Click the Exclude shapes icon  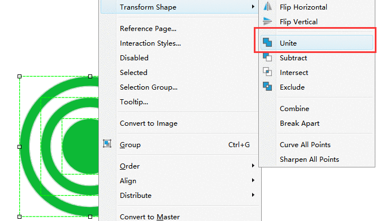tap(267, 86)
